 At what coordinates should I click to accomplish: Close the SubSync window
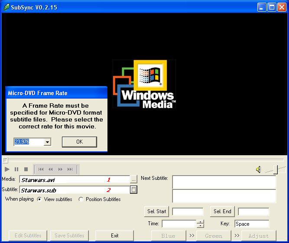(x=282, y=7)
